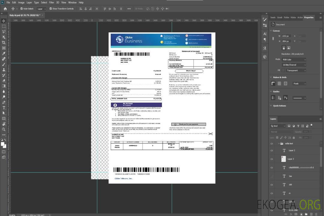Open the RGB Color mode dropdown
This screenshot has height=216, width=324.
(294, 59)
